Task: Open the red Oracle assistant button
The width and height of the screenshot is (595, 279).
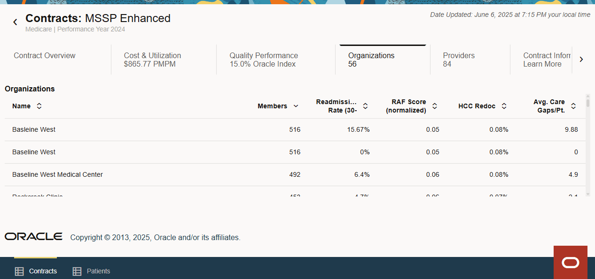Action: 570,262
